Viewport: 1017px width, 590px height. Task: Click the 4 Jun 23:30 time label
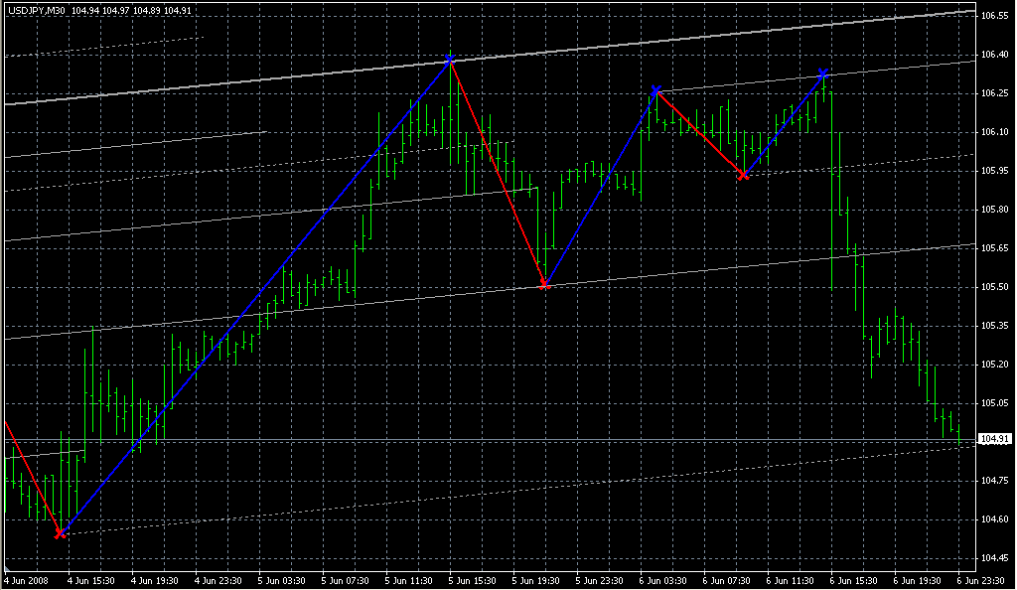218,580
